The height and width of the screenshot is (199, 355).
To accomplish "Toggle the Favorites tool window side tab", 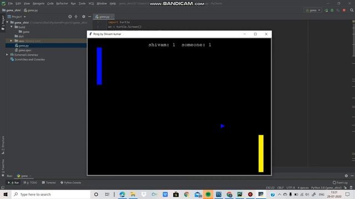I will click(x=3, y=168).
